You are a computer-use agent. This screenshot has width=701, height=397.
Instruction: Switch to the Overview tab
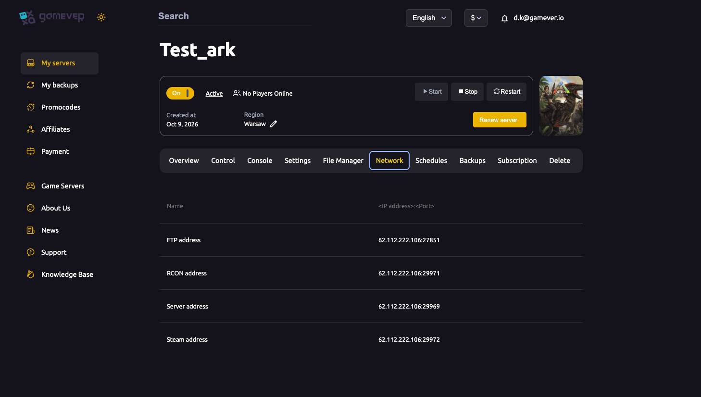[184, 161]
